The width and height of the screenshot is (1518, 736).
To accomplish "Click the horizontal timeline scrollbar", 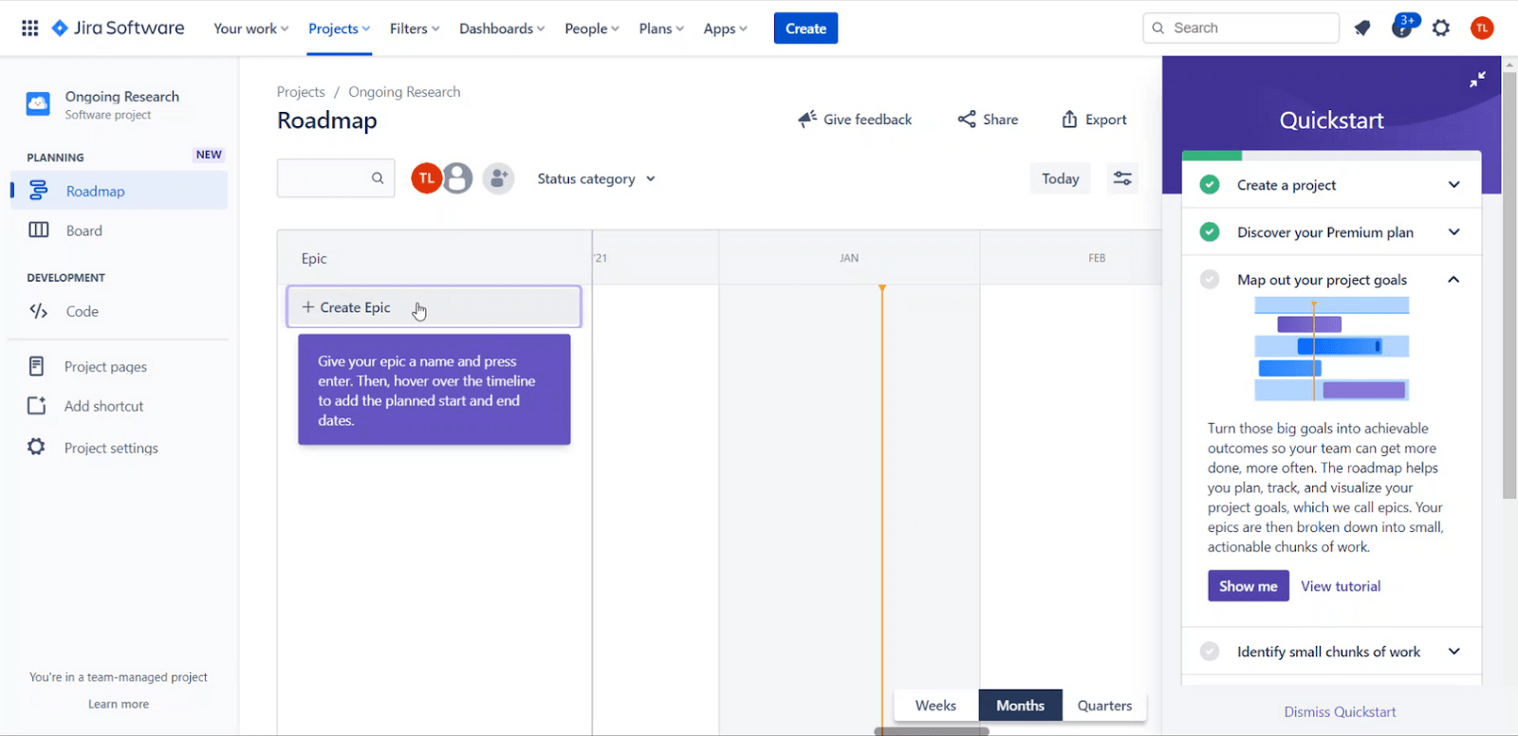I will (x=932, y=731).
